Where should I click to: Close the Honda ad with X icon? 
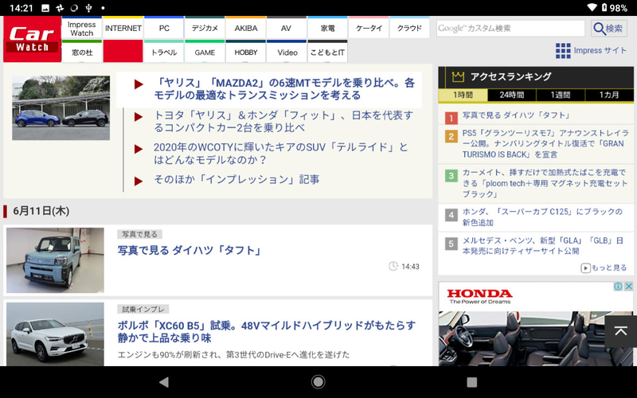pyautogui.click(x=628, y=287)
